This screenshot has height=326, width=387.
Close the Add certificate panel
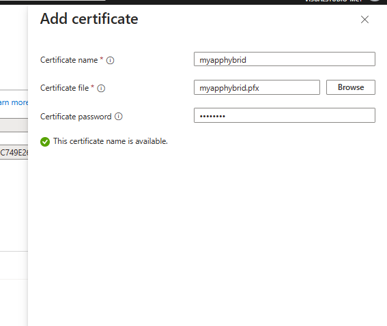tap(364, 20)
